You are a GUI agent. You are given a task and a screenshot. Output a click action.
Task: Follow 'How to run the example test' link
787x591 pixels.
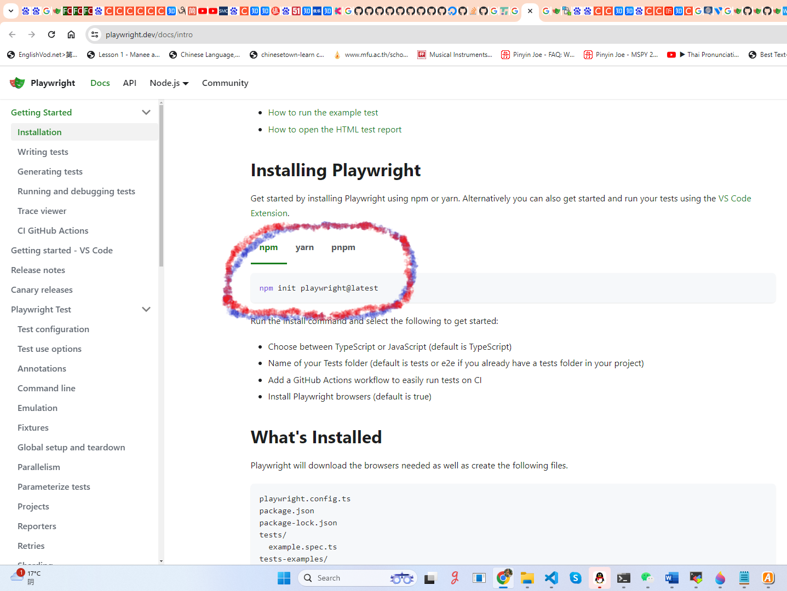click(x=323, y=112)
